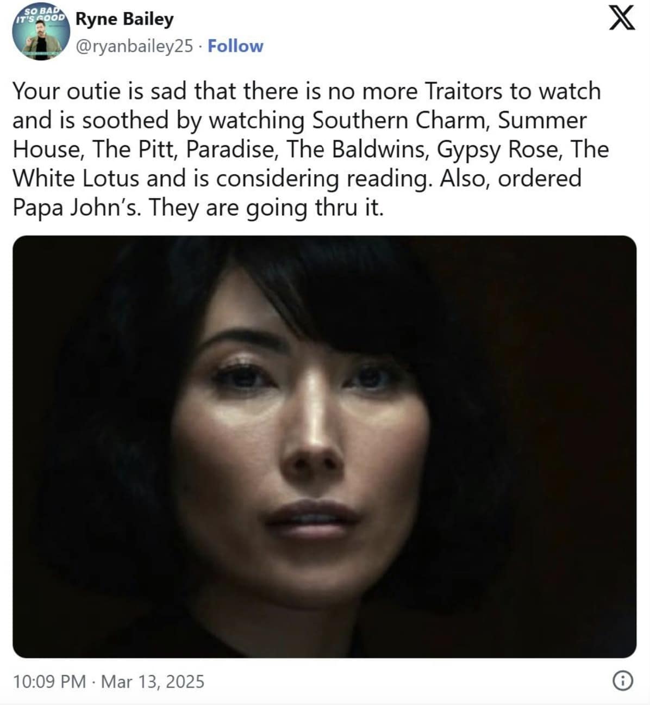Click "Southern Charm" in tweet text
This screenshot has width=650, height=705.
pyautogui.click(x=399, y=121)
